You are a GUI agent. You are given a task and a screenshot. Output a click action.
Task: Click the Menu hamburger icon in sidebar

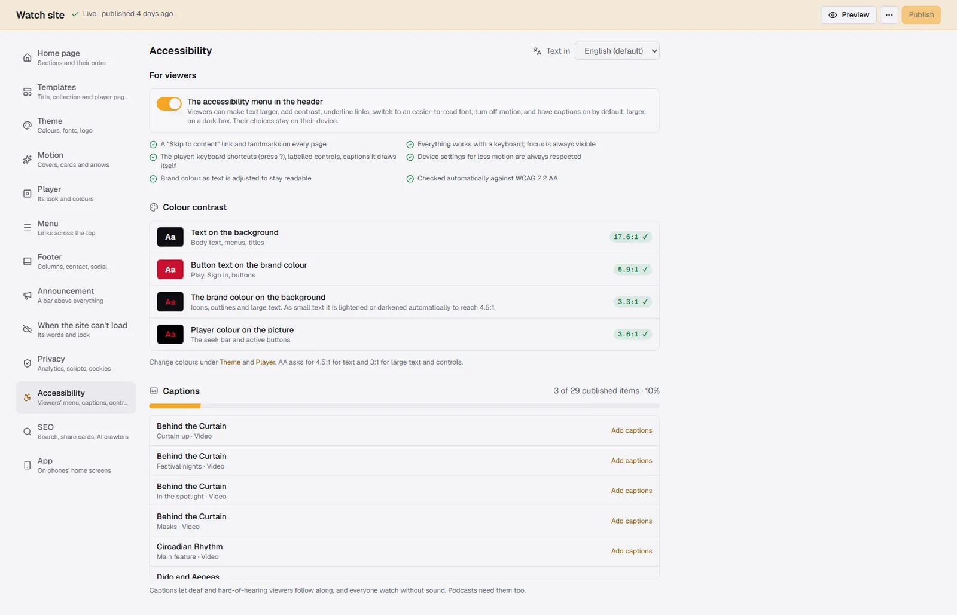(x=27, y=228)
